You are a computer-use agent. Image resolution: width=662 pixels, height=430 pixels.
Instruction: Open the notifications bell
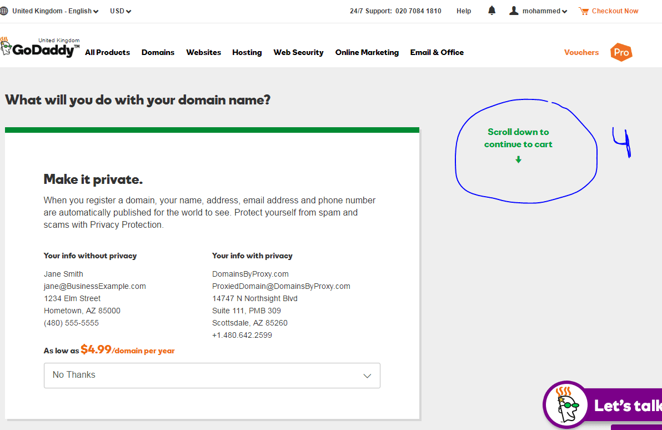[492, 11]
